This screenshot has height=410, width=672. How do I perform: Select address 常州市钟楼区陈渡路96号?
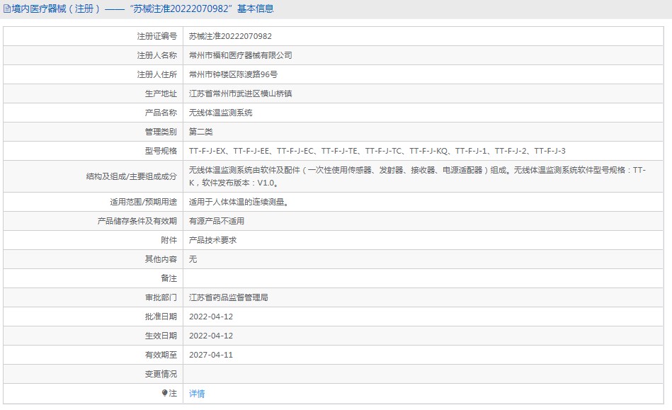pos(233,74)
